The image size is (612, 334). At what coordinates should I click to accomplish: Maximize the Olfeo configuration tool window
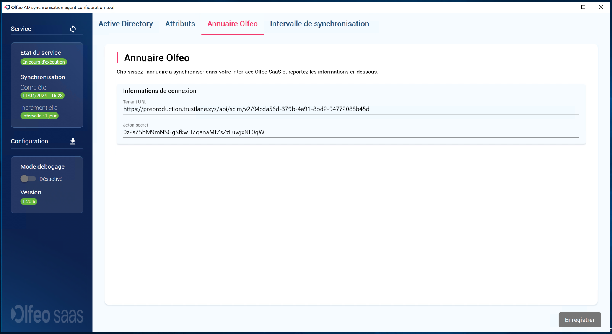583,7
